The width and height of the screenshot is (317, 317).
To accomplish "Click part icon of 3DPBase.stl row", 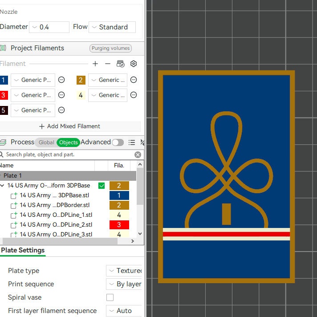I will point(14,195).
